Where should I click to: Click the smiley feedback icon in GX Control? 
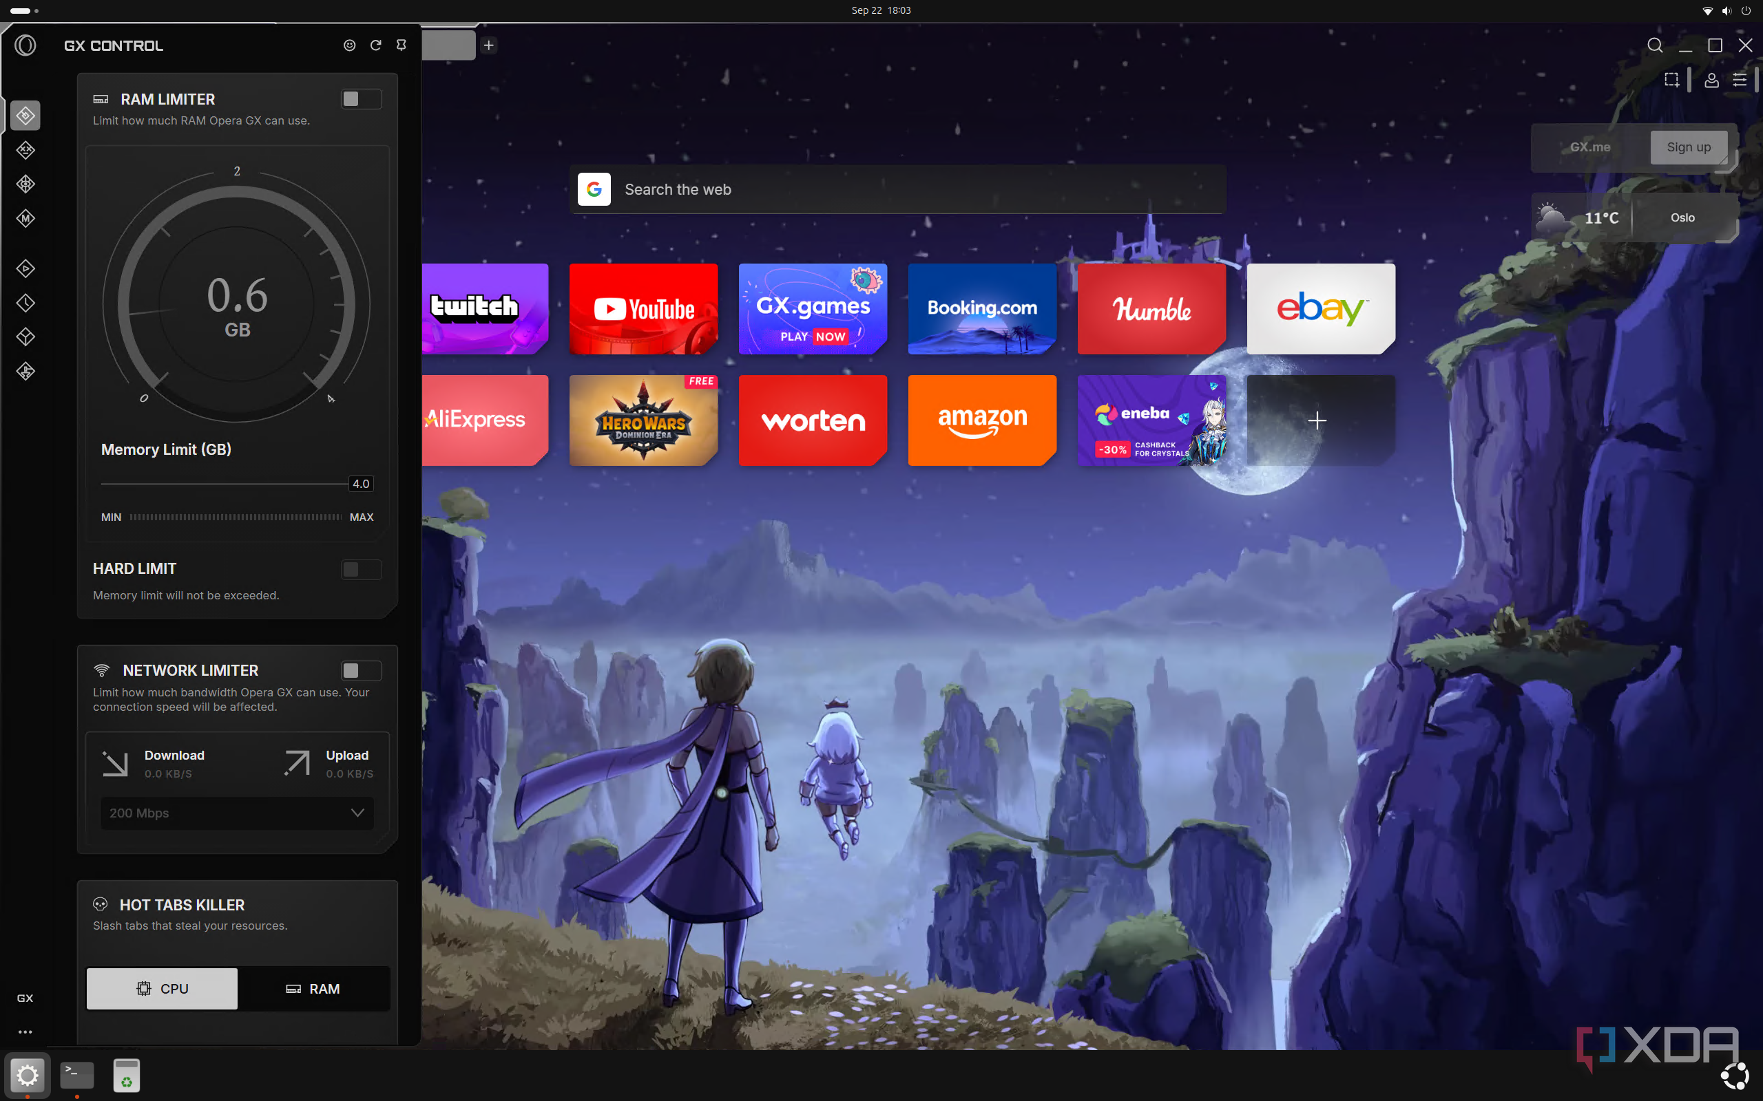point(350,45)
